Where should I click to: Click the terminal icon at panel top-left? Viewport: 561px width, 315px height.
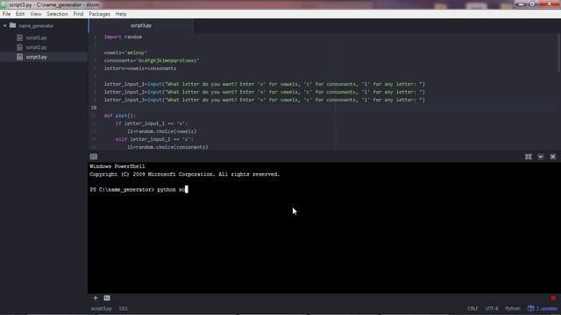pos(94,157)
